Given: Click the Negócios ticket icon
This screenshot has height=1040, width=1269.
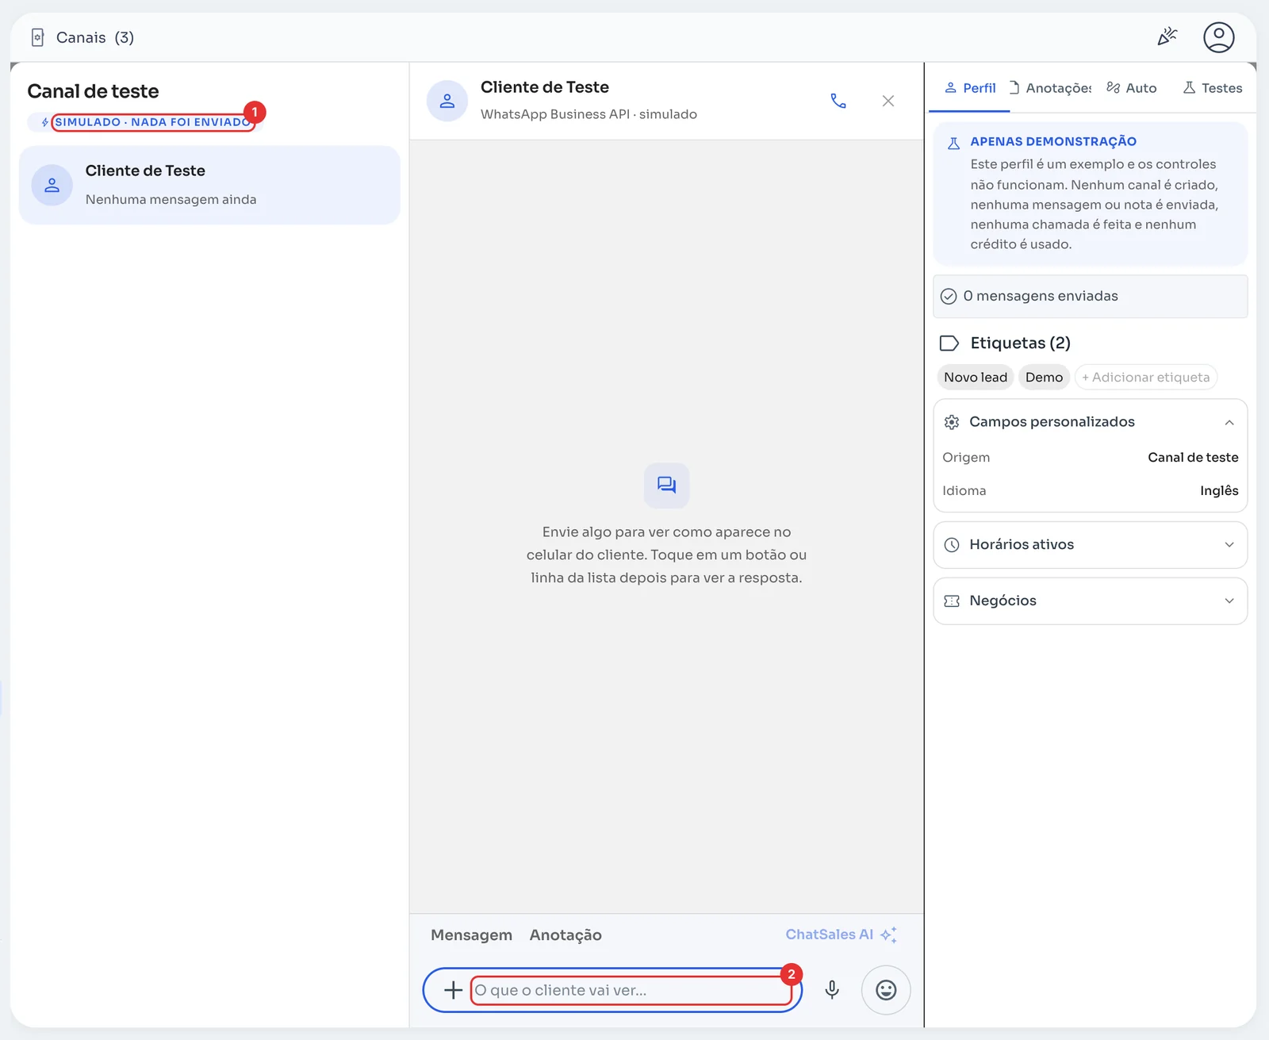Looking at the screenshot, I should pos(952,601).
